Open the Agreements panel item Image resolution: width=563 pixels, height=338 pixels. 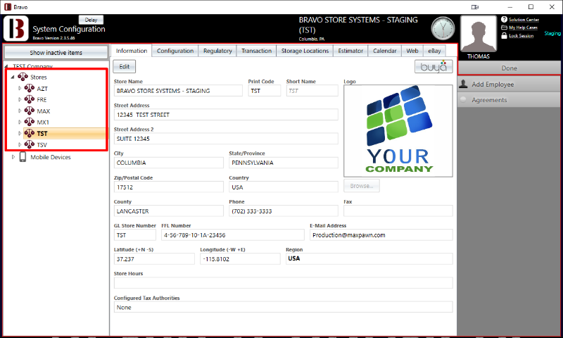509,100
